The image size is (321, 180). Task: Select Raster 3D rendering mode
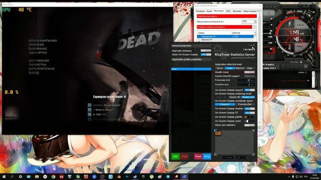248,97
